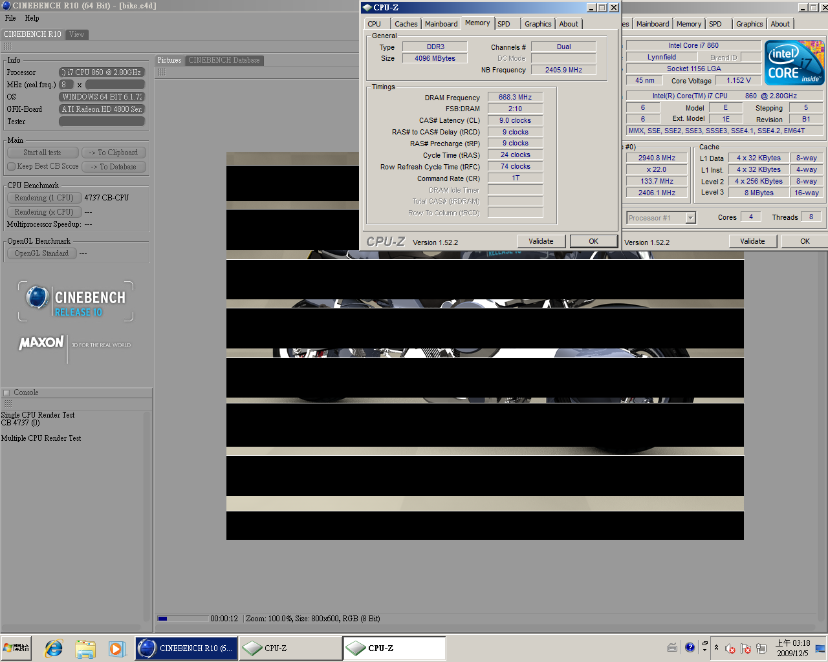Click the CINEBENCH Release 10 logo
828x662 pixels.
76,302
